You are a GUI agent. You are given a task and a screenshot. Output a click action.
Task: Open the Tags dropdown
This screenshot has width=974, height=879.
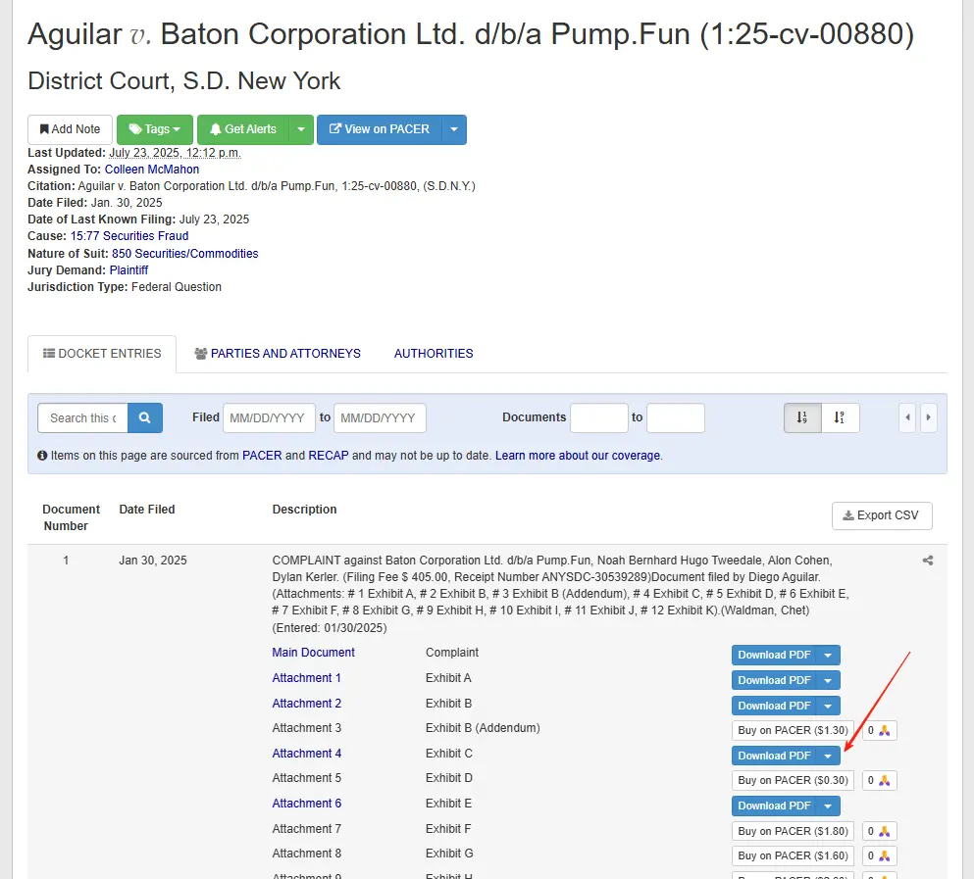coord(155,129)
